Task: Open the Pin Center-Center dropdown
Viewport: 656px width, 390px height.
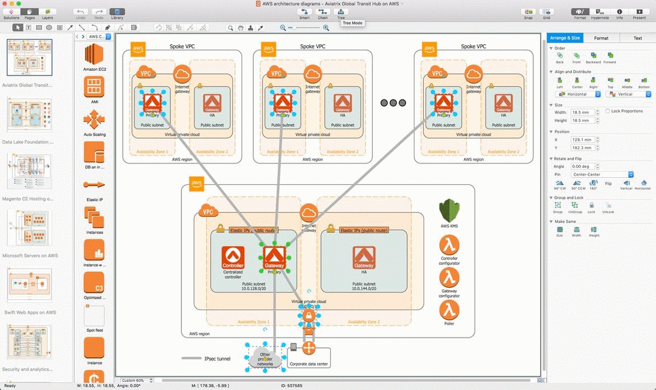Action: tap(602, 174)
